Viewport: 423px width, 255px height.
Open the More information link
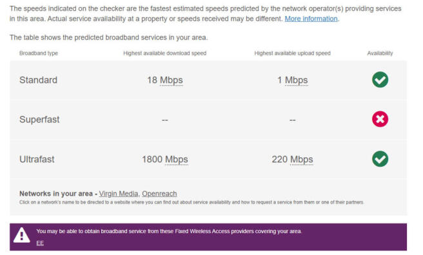[311, 19]
